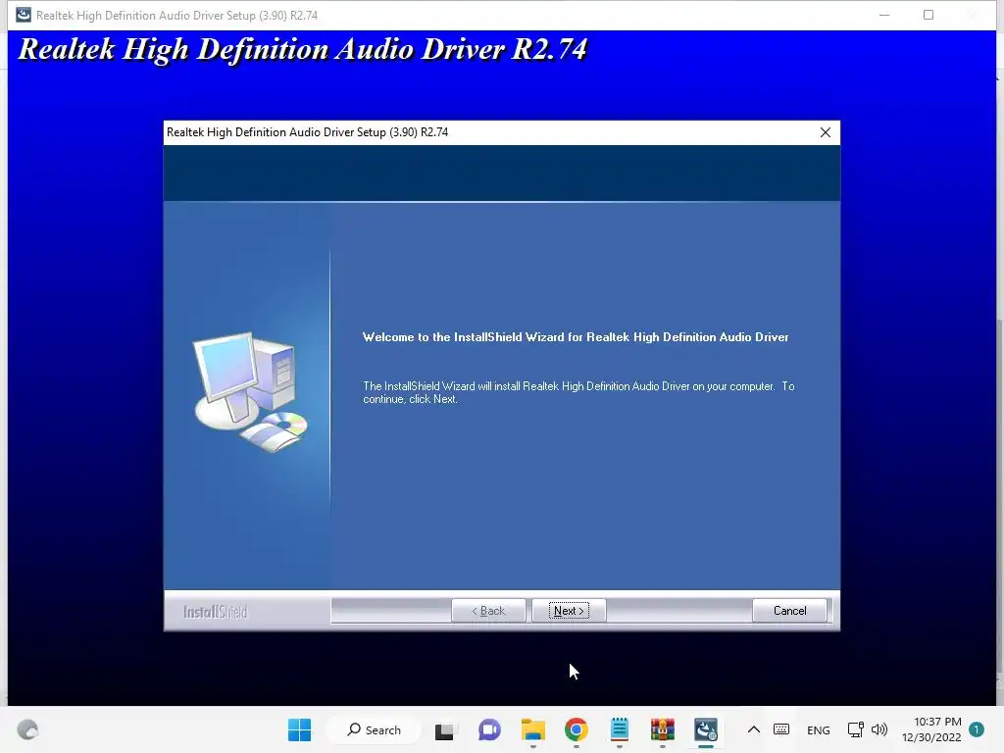
Task: Open WinRAR from the taskbar
Action: tap(663, 729)
